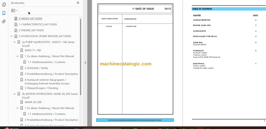The image size is (266, 129).
Task: Open bookmark 5 Überprüfungen / Checking
Action: point(42,88)
